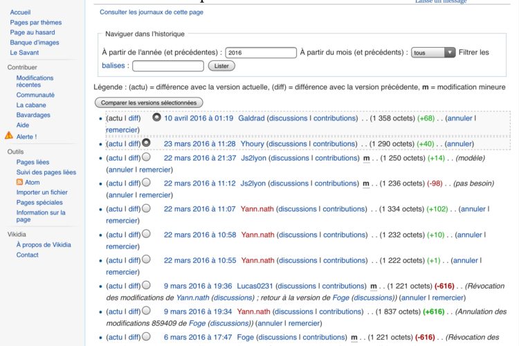The width and height of the screenshot is (519, 346).
Task: Open the 9 mars 2016 à 19:34 revision
Action: tap(198, 311)
